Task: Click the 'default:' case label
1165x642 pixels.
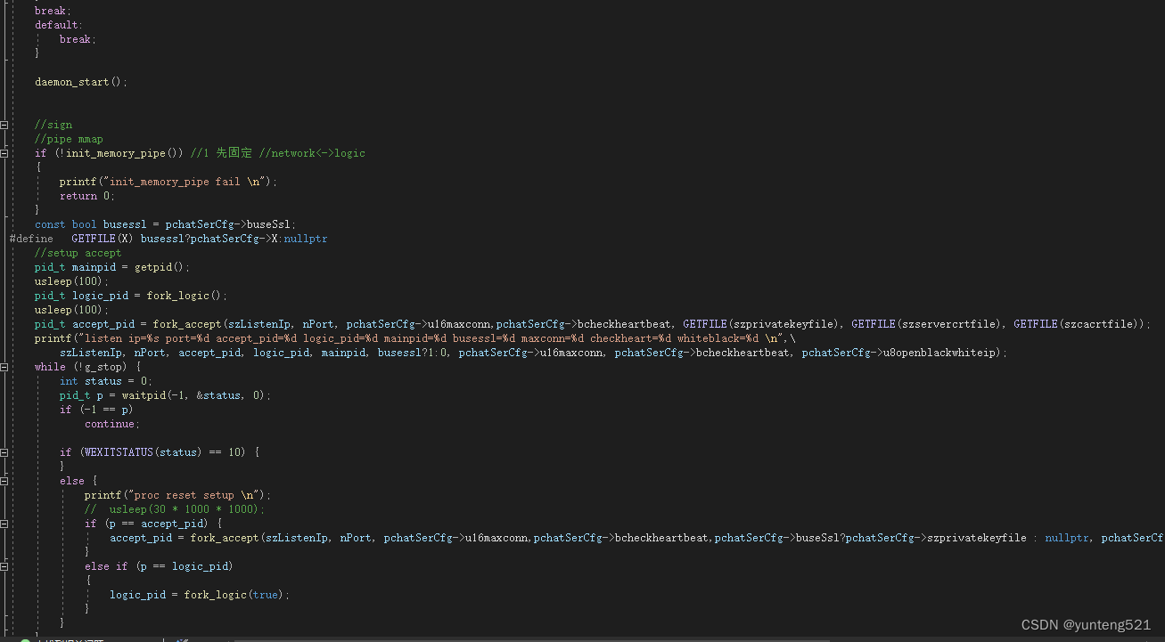Action: point(59,25)
